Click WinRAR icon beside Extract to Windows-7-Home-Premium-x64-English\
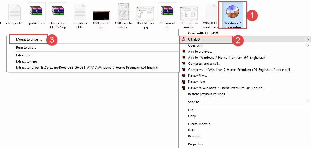 click(183, 88)
